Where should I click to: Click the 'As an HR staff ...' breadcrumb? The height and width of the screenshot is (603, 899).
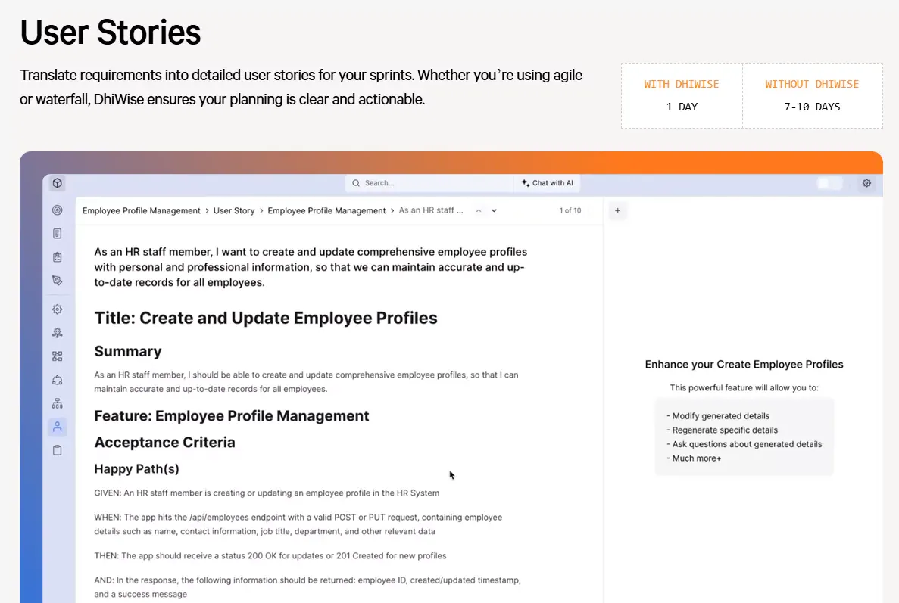(431, 210)
